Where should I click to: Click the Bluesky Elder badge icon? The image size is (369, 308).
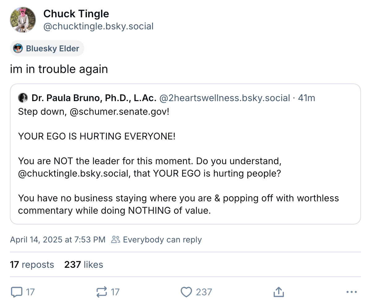pyautogui.click(x=18, y=49)
